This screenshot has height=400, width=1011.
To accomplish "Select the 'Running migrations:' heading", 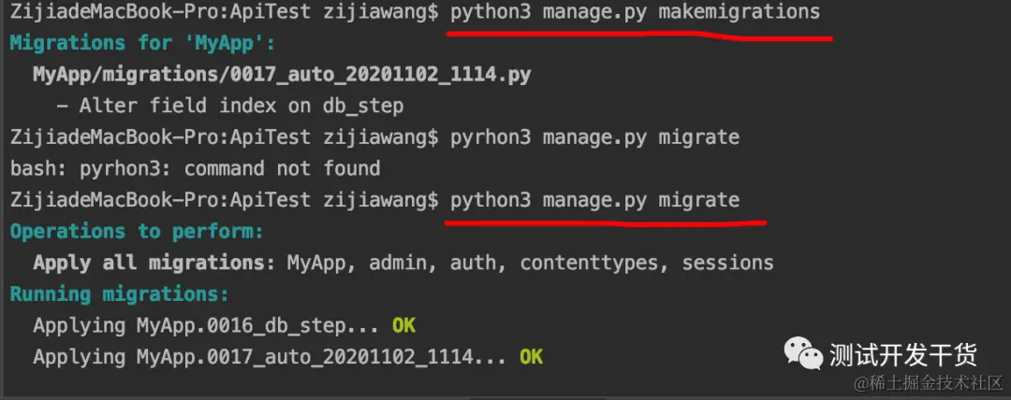I will 119,294.
